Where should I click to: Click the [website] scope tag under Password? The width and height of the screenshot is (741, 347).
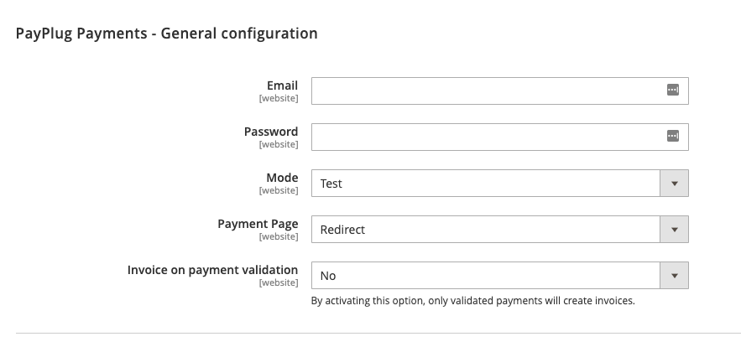pyautogui.click(x=279, y=144)
